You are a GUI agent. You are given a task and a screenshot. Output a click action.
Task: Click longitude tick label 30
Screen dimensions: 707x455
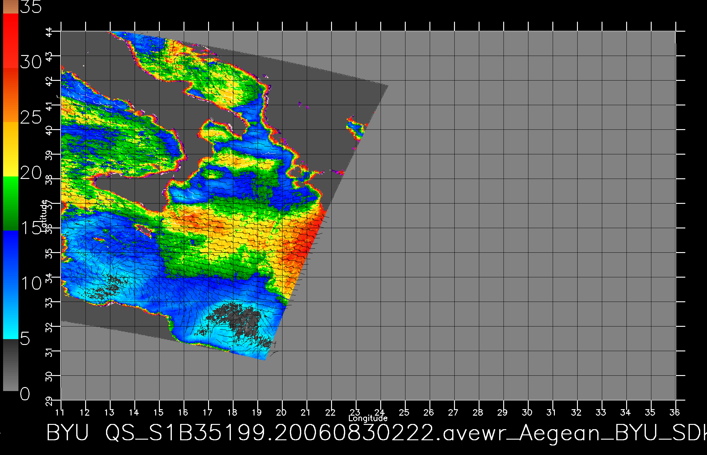pos(527,412)
